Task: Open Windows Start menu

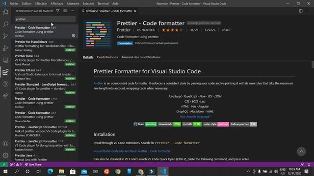Action: click(5, 172)
